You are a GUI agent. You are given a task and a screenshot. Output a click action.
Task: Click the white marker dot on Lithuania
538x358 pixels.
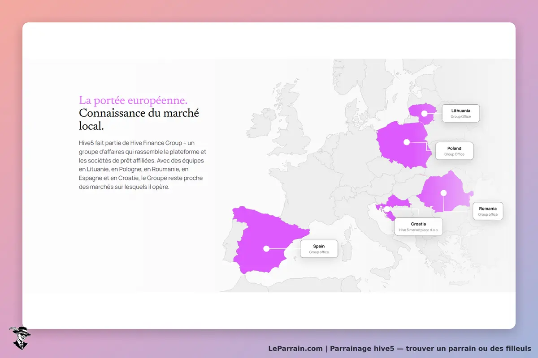[x=424, y=114]
